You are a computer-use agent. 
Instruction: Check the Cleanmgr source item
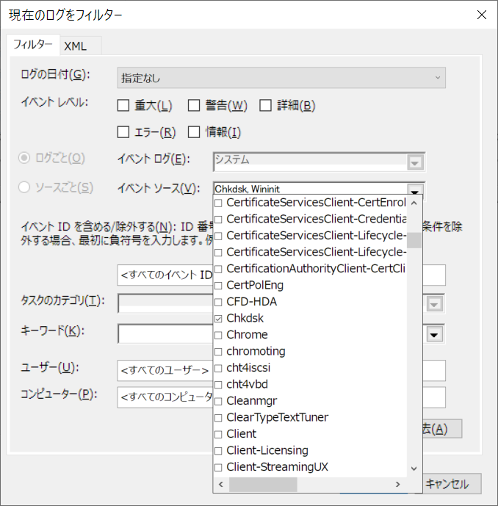coord(218,401)
